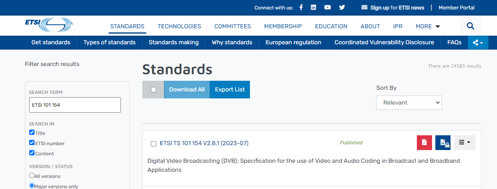This screenshot has width=497, height=189.
Task: Open the COMMITTEES menu item
Action: 233,26
